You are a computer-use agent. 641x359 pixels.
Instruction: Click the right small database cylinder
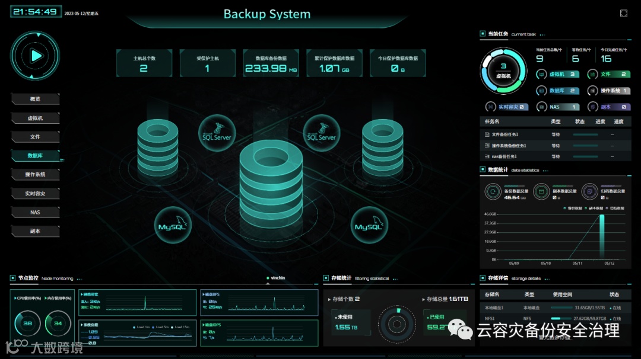pyautogui.click(x=383, y=148)
